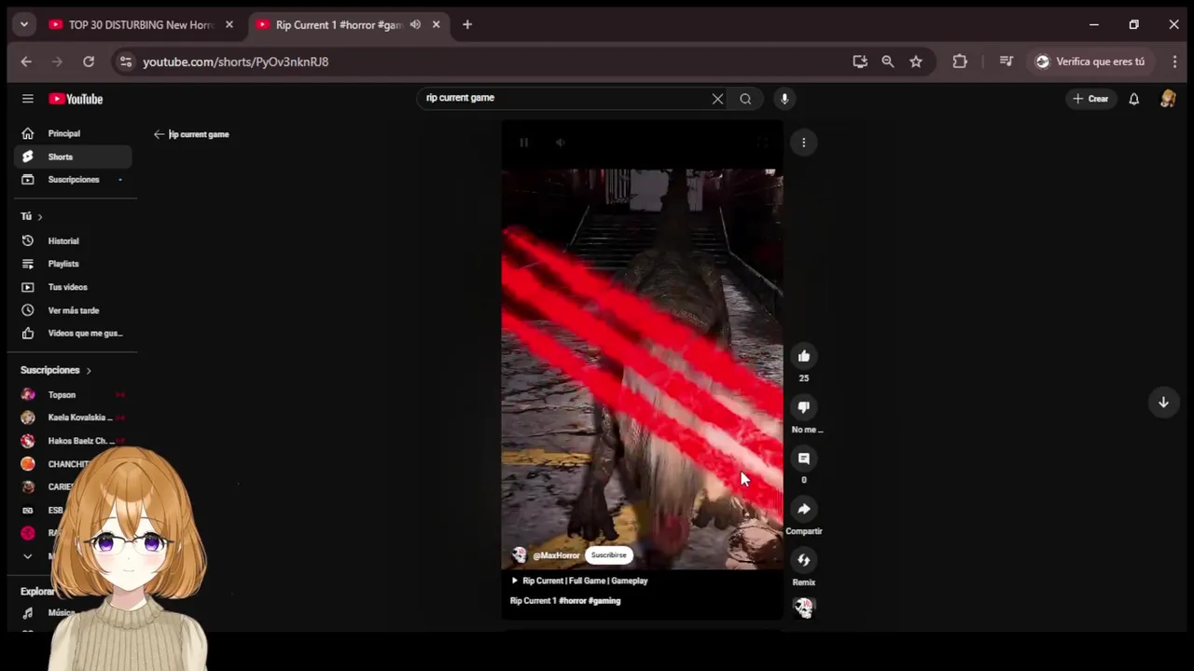The image size is (1194, 671).
Task: Open Principal in the sidebar
Action: coord(73,133)
